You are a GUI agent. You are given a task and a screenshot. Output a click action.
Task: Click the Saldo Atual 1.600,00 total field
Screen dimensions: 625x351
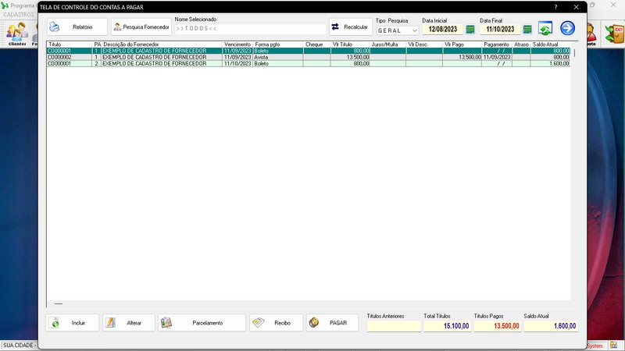tap(551, 326)
